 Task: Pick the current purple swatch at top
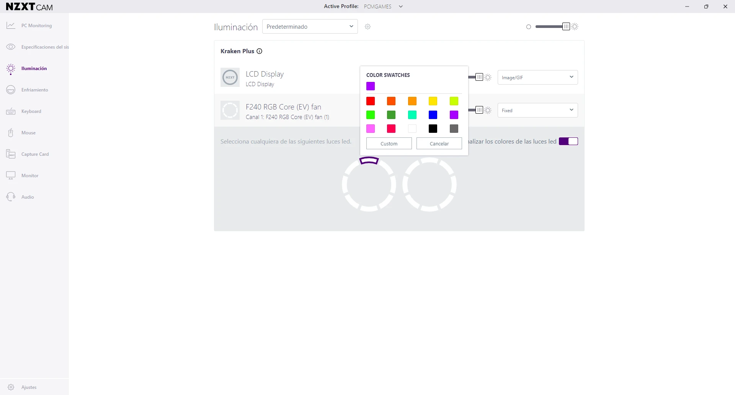coord(371,86)
